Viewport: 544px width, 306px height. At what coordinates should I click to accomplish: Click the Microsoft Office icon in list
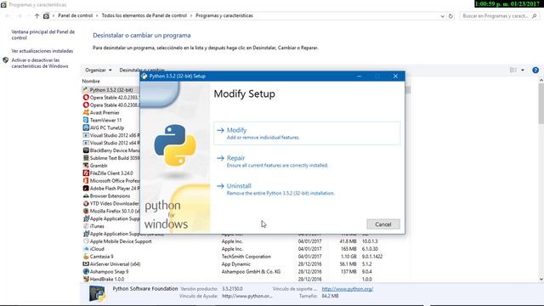[x=86, y=181]
